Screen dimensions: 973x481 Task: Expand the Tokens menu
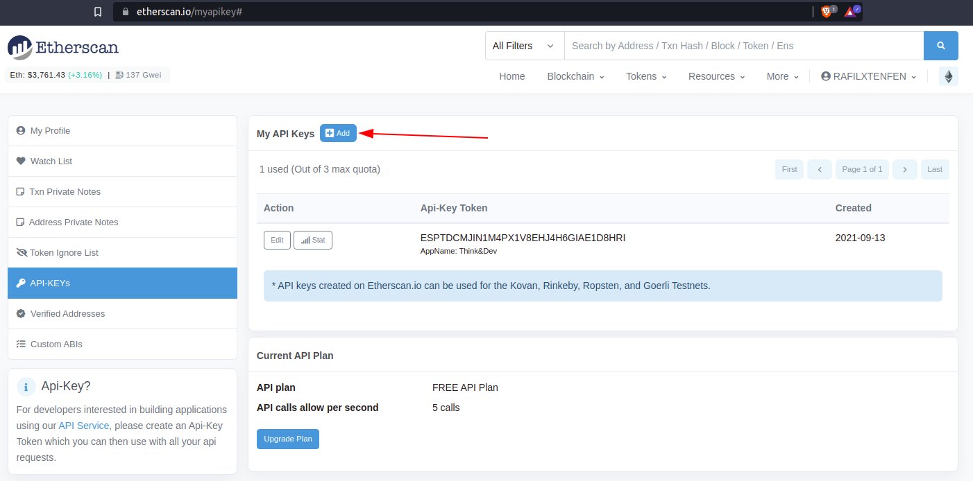pyautogui.click(x=646, y=76)
